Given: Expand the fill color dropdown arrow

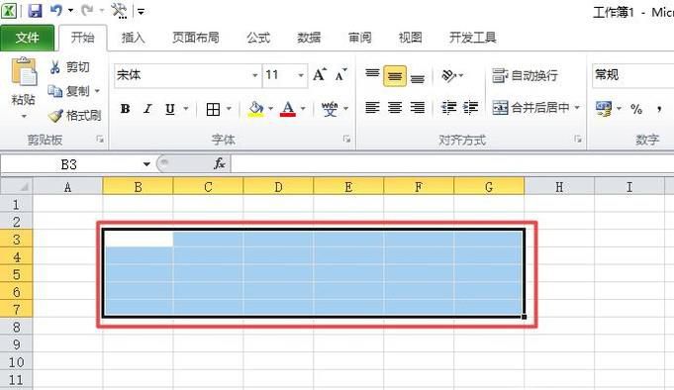Looking at the screenshot, I should coord(270,109).
